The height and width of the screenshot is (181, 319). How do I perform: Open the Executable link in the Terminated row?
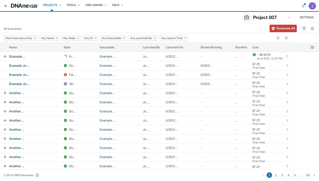tap(107, 84)
